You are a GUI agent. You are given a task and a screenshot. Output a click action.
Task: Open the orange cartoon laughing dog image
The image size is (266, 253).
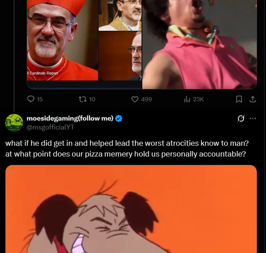click(x=131, y=209)
